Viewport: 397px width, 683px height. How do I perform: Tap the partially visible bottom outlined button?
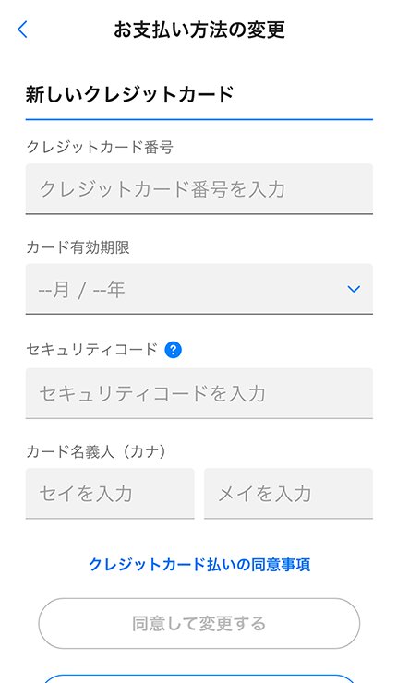(x=199, y=678)
